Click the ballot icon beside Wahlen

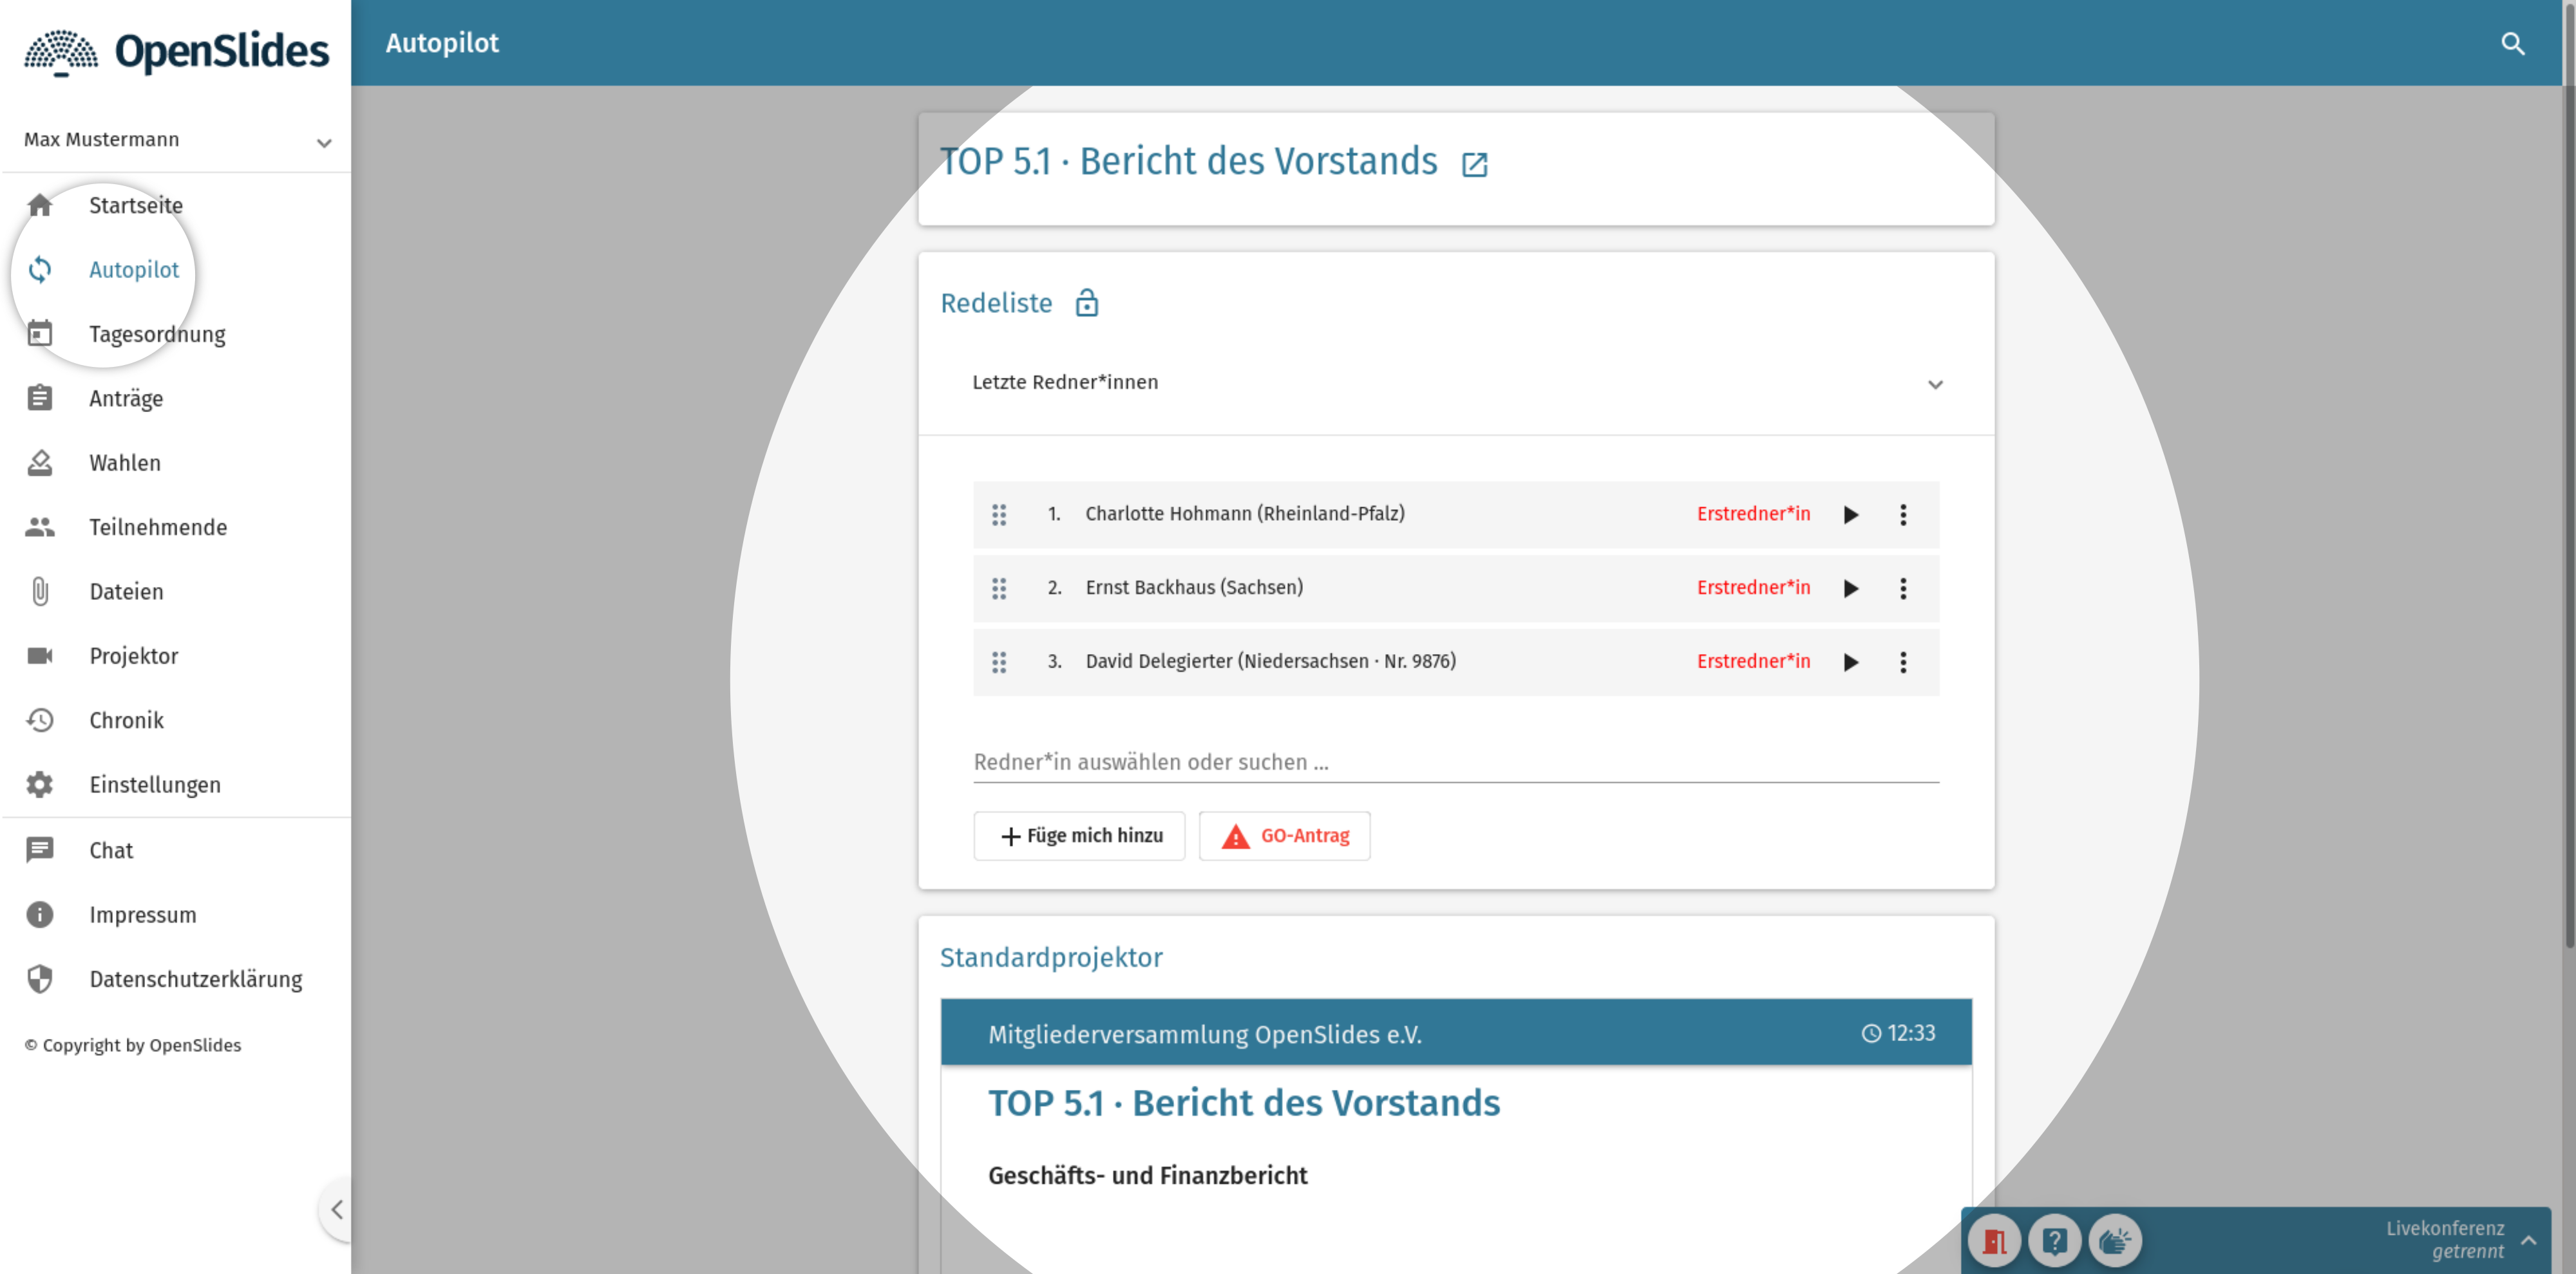40,463
